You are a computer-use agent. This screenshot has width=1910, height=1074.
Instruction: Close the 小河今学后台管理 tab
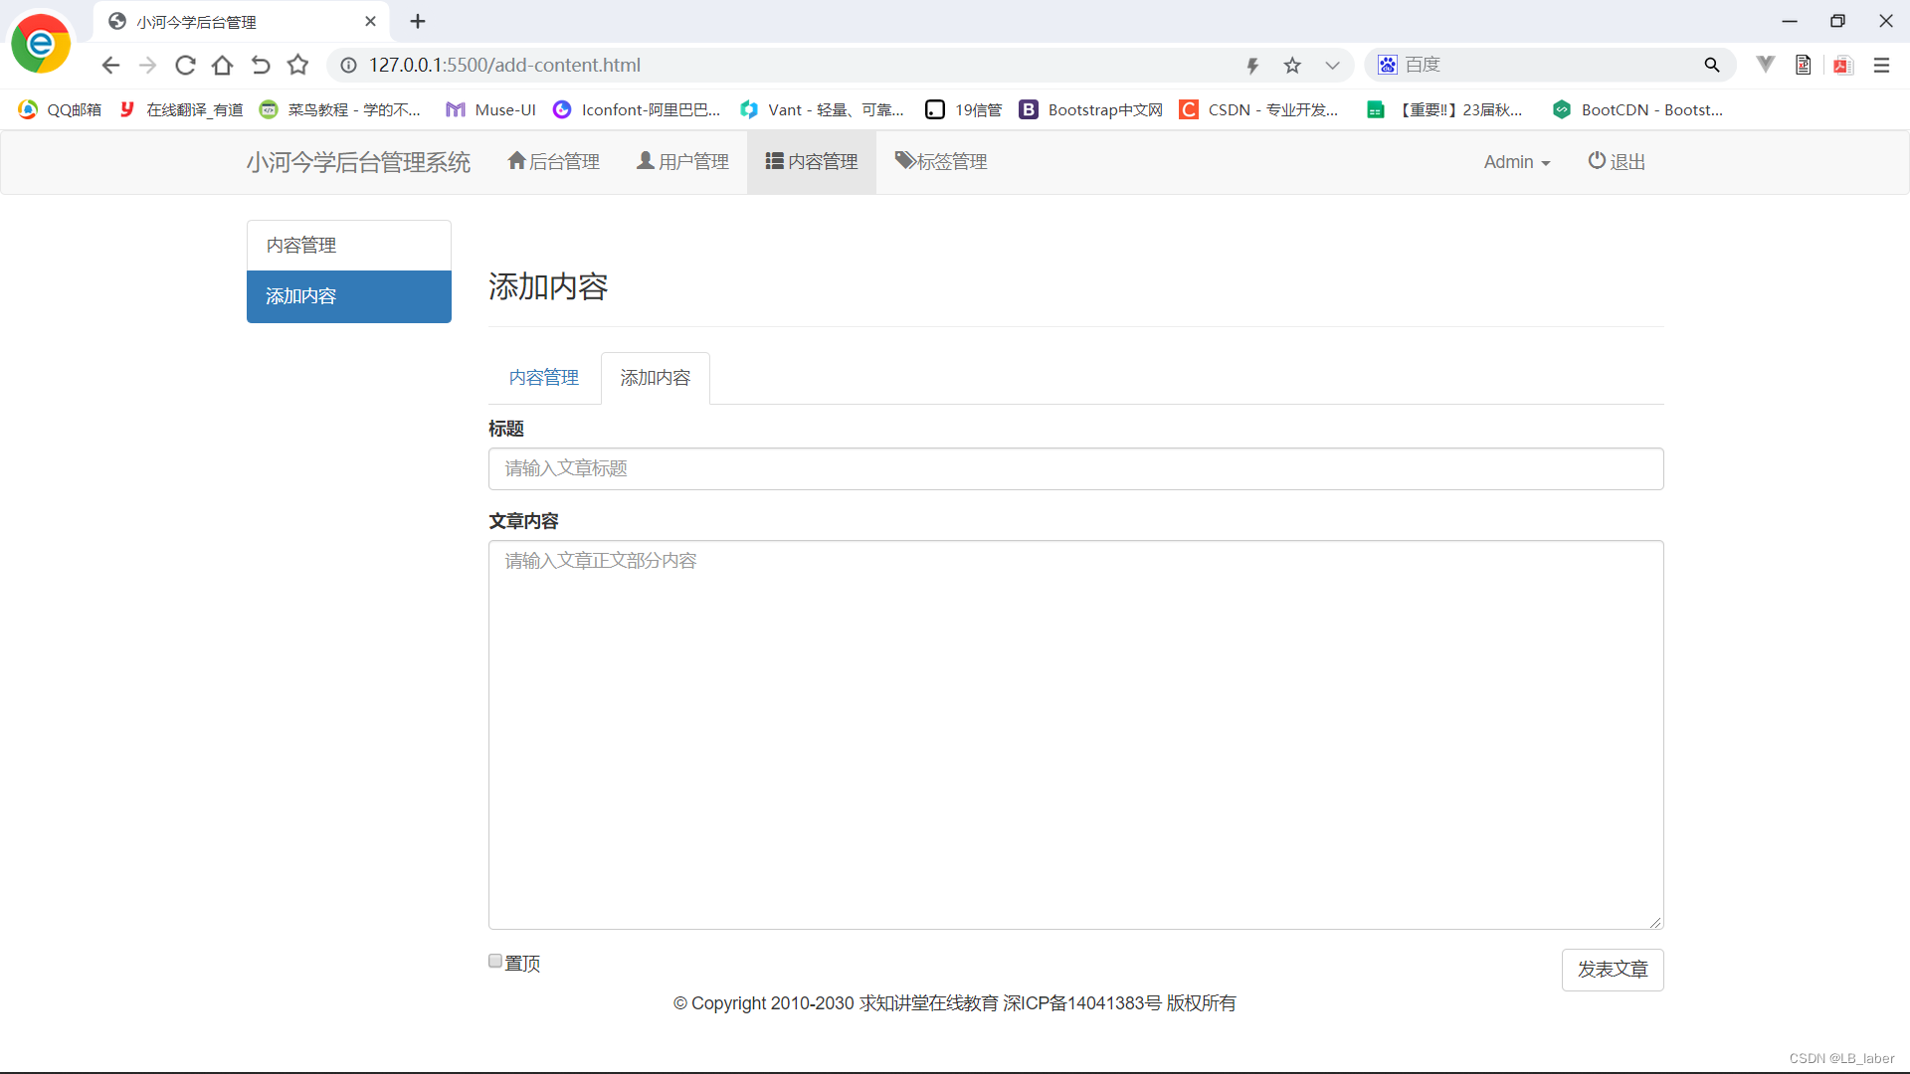370,21
